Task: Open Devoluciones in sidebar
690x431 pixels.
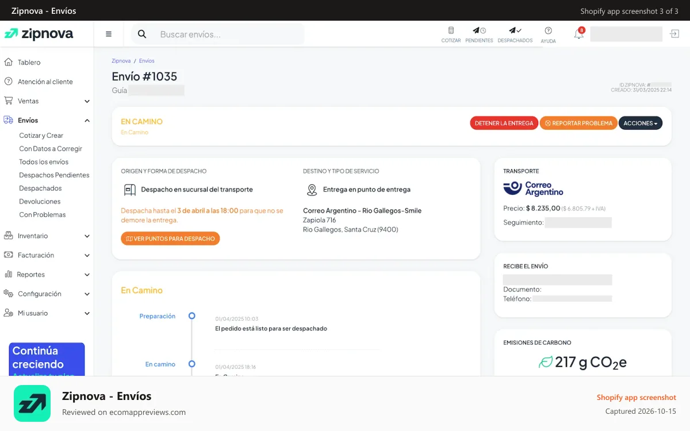Action: pos(40,202)
